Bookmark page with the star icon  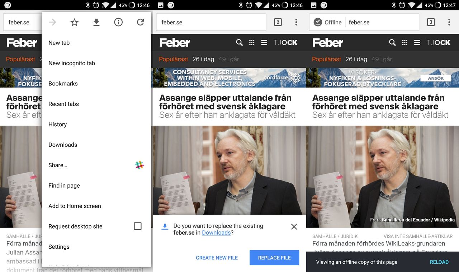(x=74, y=22)
